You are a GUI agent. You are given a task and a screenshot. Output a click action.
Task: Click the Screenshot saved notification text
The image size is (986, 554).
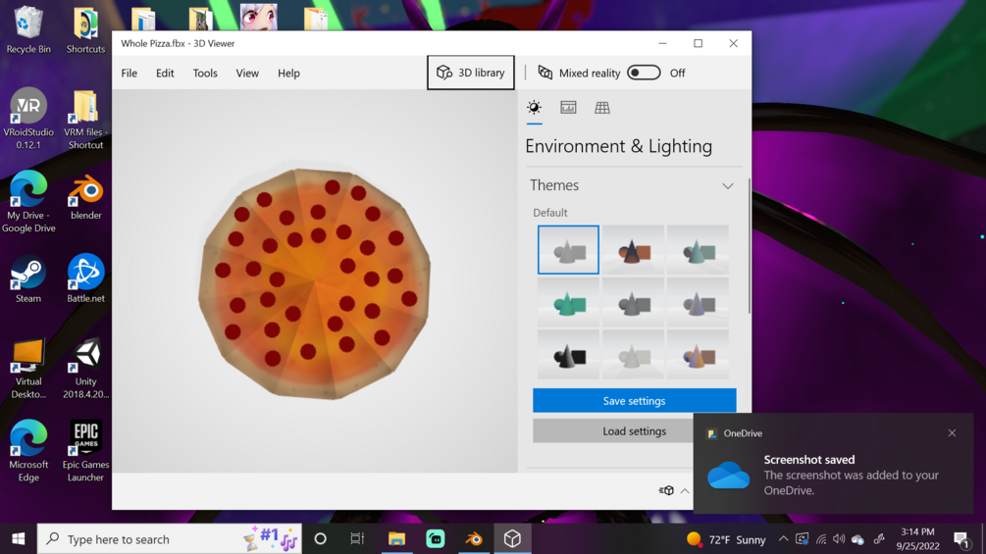pyautogui.click(x=808, y=460)
